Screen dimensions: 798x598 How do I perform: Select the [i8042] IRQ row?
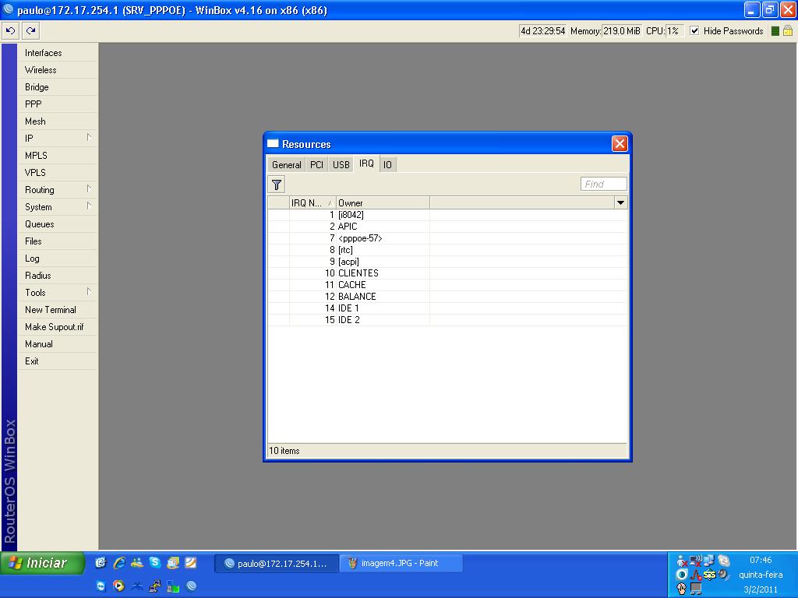(447, 215)
